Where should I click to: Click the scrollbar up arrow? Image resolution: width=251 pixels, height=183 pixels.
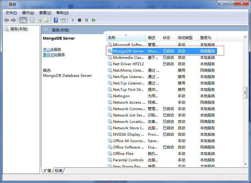tap(245, 37)
